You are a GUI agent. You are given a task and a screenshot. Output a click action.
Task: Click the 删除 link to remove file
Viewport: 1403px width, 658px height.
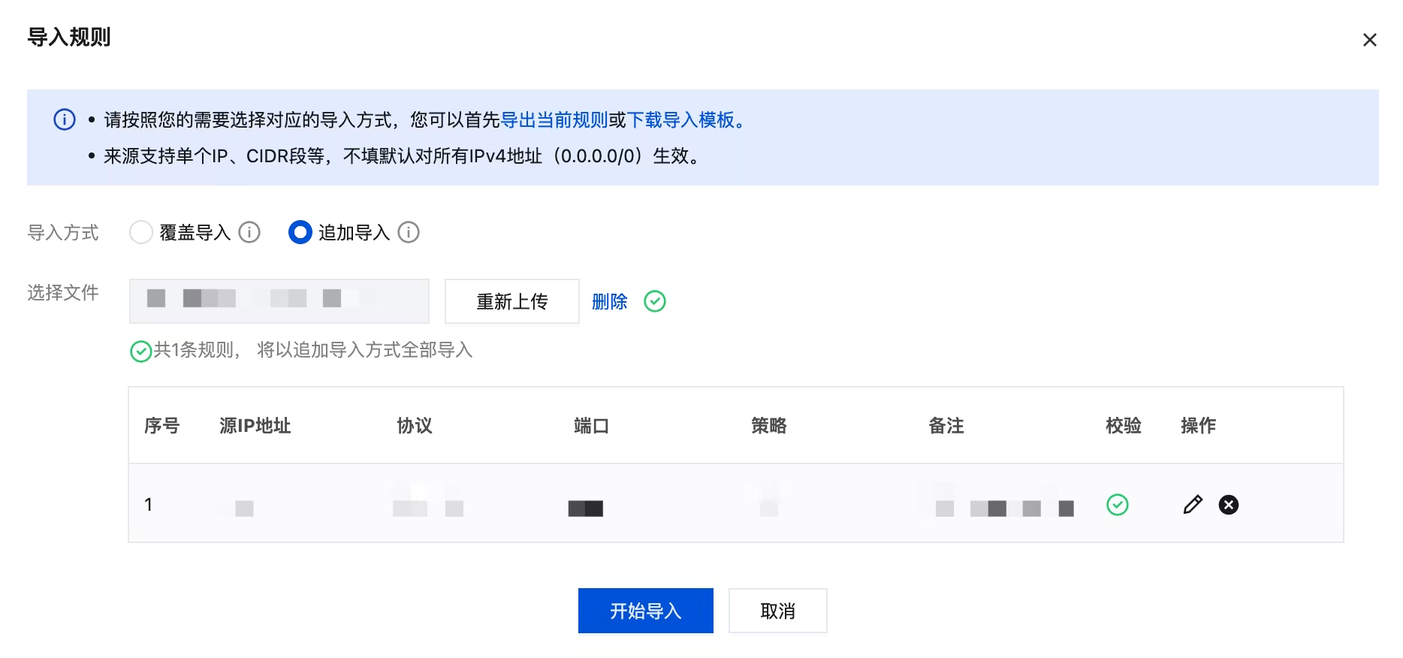coord(610,302)
